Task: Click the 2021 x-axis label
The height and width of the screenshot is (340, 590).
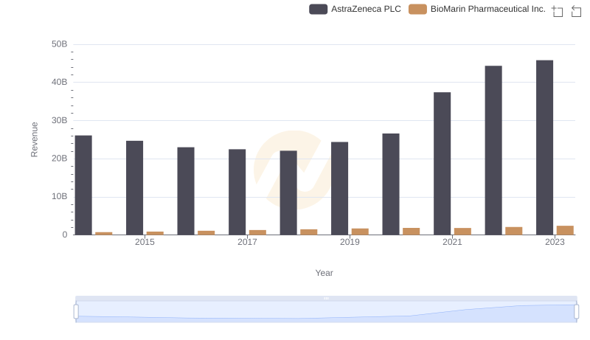Action: click(452, 242)
